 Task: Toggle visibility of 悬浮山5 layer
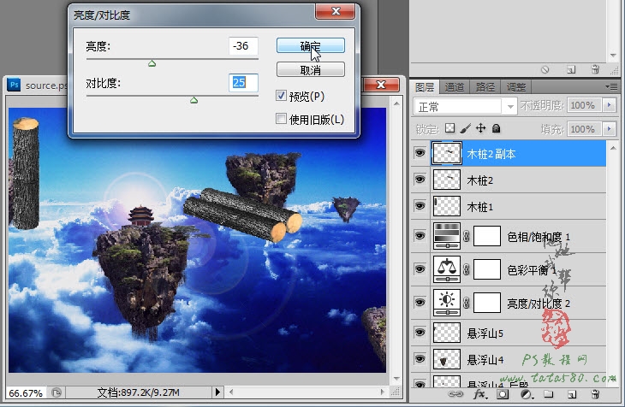click(420, 332)
